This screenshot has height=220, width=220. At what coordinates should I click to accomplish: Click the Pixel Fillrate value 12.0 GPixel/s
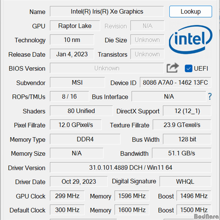(76, 125)
